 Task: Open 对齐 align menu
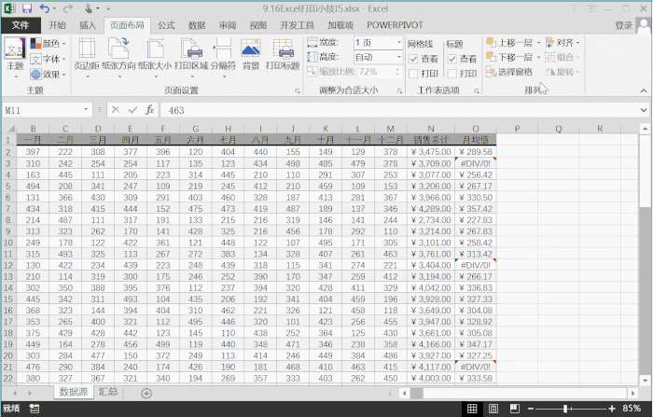point(563,43)
